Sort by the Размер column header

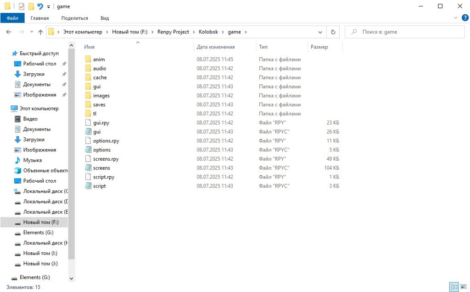coord(319,47)
